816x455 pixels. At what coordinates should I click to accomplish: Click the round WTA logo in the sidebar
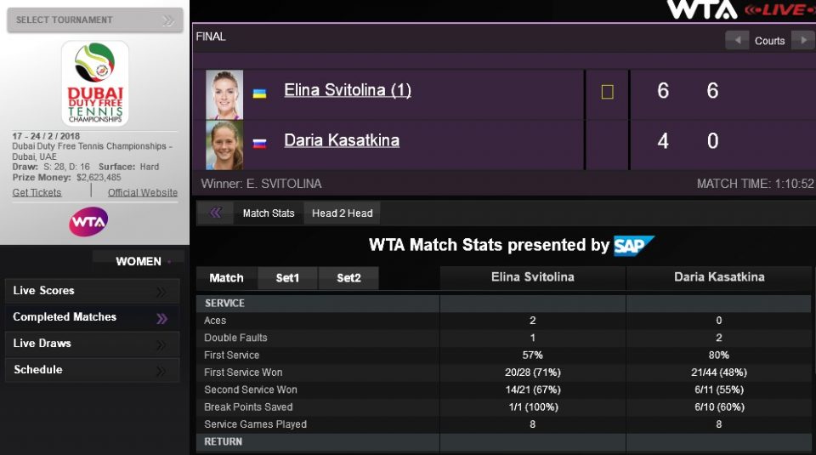pos(88,221)
